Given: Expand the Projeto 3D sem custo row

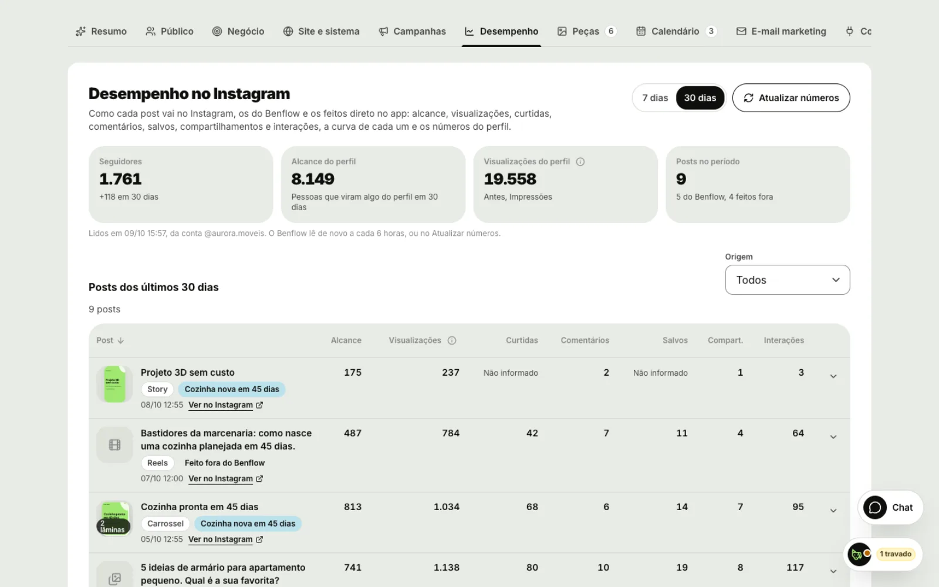Looking at the screenshot, I should (x=833, y=376).
